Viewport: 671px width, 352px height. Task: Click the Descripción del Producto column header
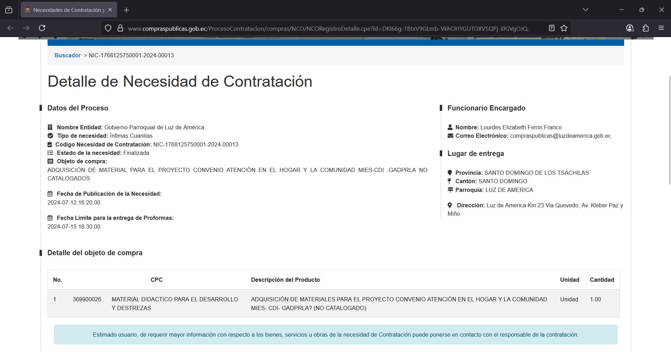pyautogui.click(x=285, y=280)
